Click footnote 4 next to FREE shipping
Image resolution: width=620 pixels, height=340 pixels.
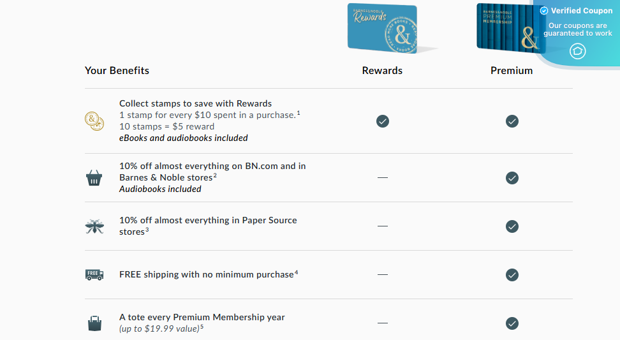coord(297,273)
